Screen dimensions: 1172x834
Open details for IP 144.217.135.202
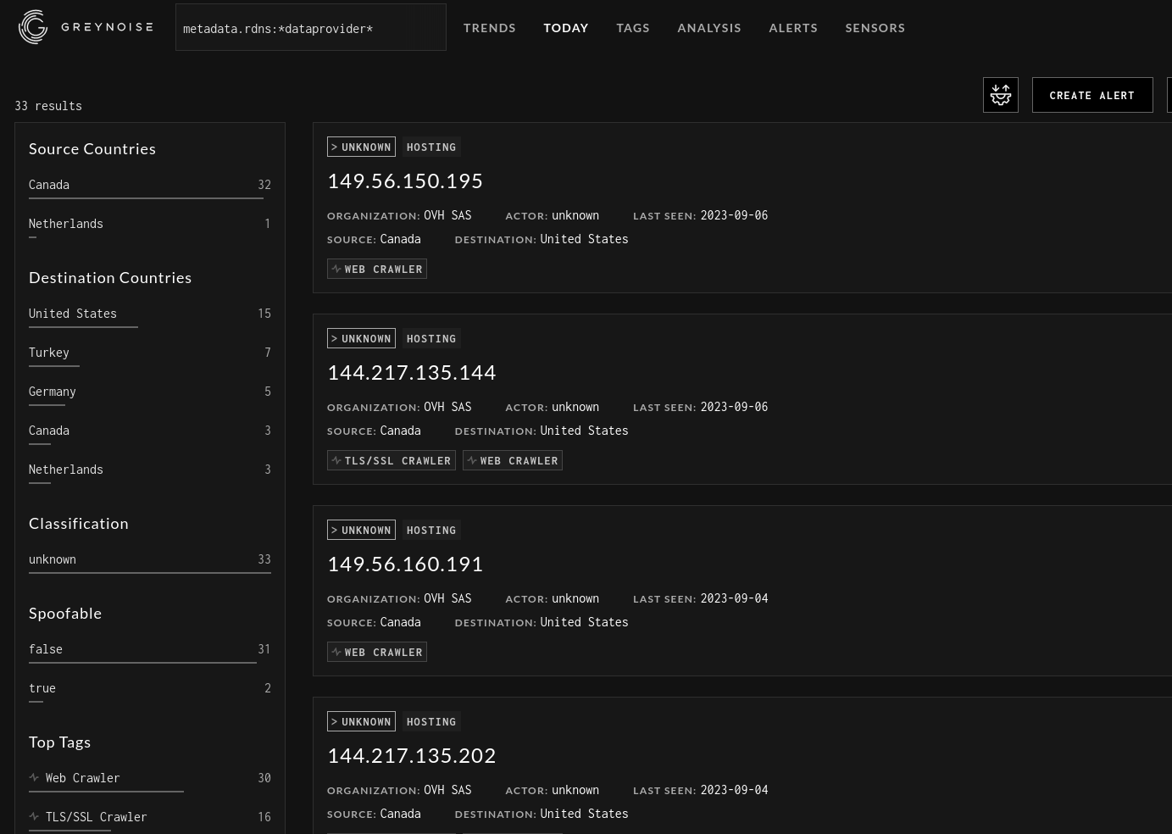412,755
